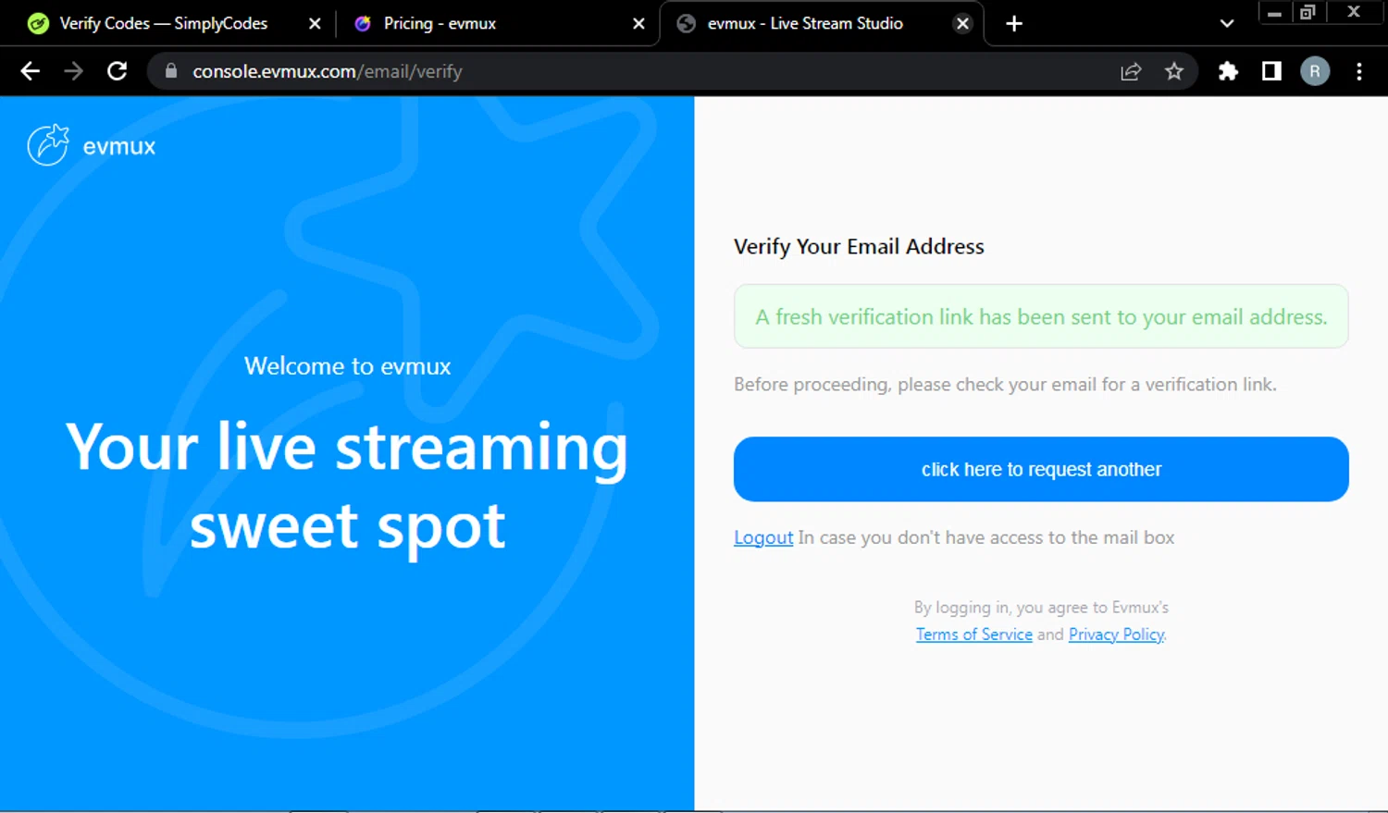Go back with the browser back arrow
The width and height of the screenshot is (1388, 813).
31,71
